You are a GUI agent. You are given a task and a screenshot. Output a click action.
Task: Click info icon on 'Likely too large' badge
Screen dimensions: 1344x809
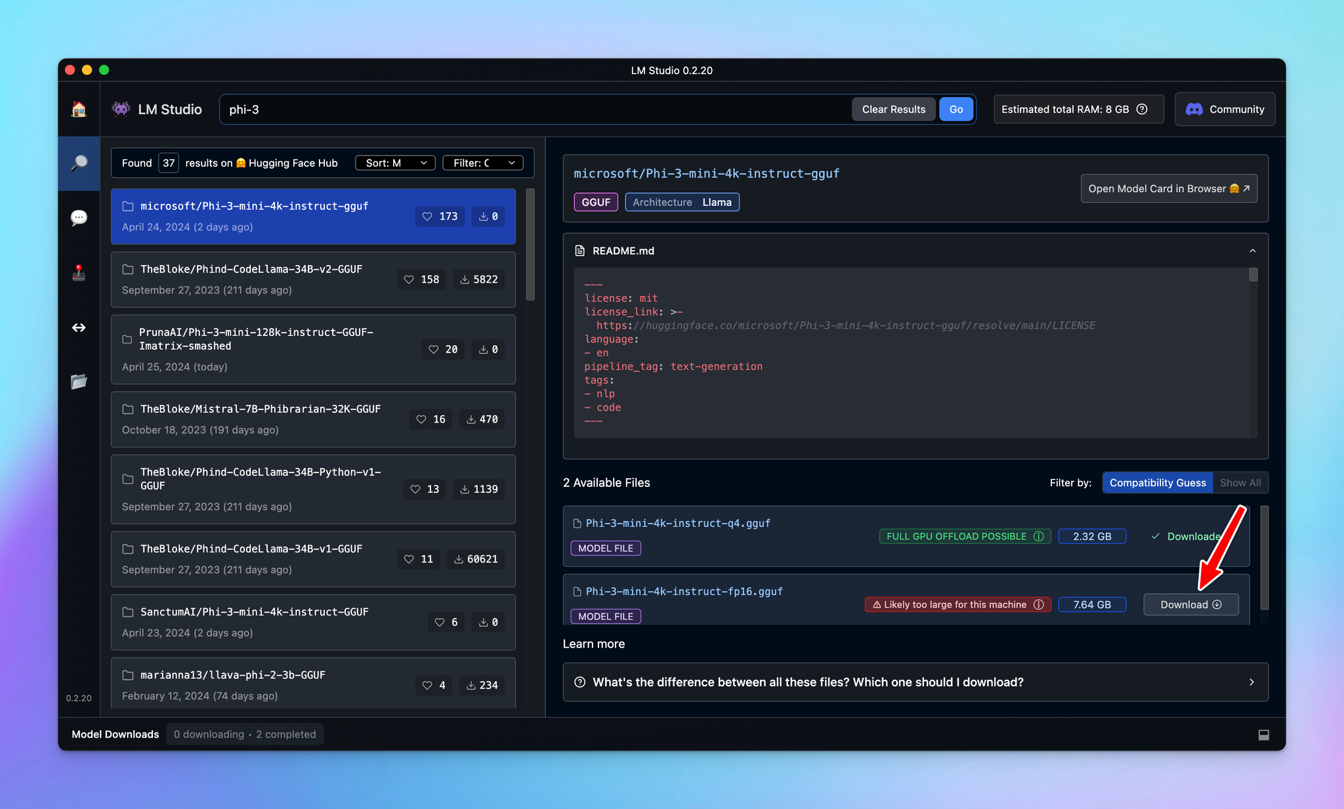1039,605
